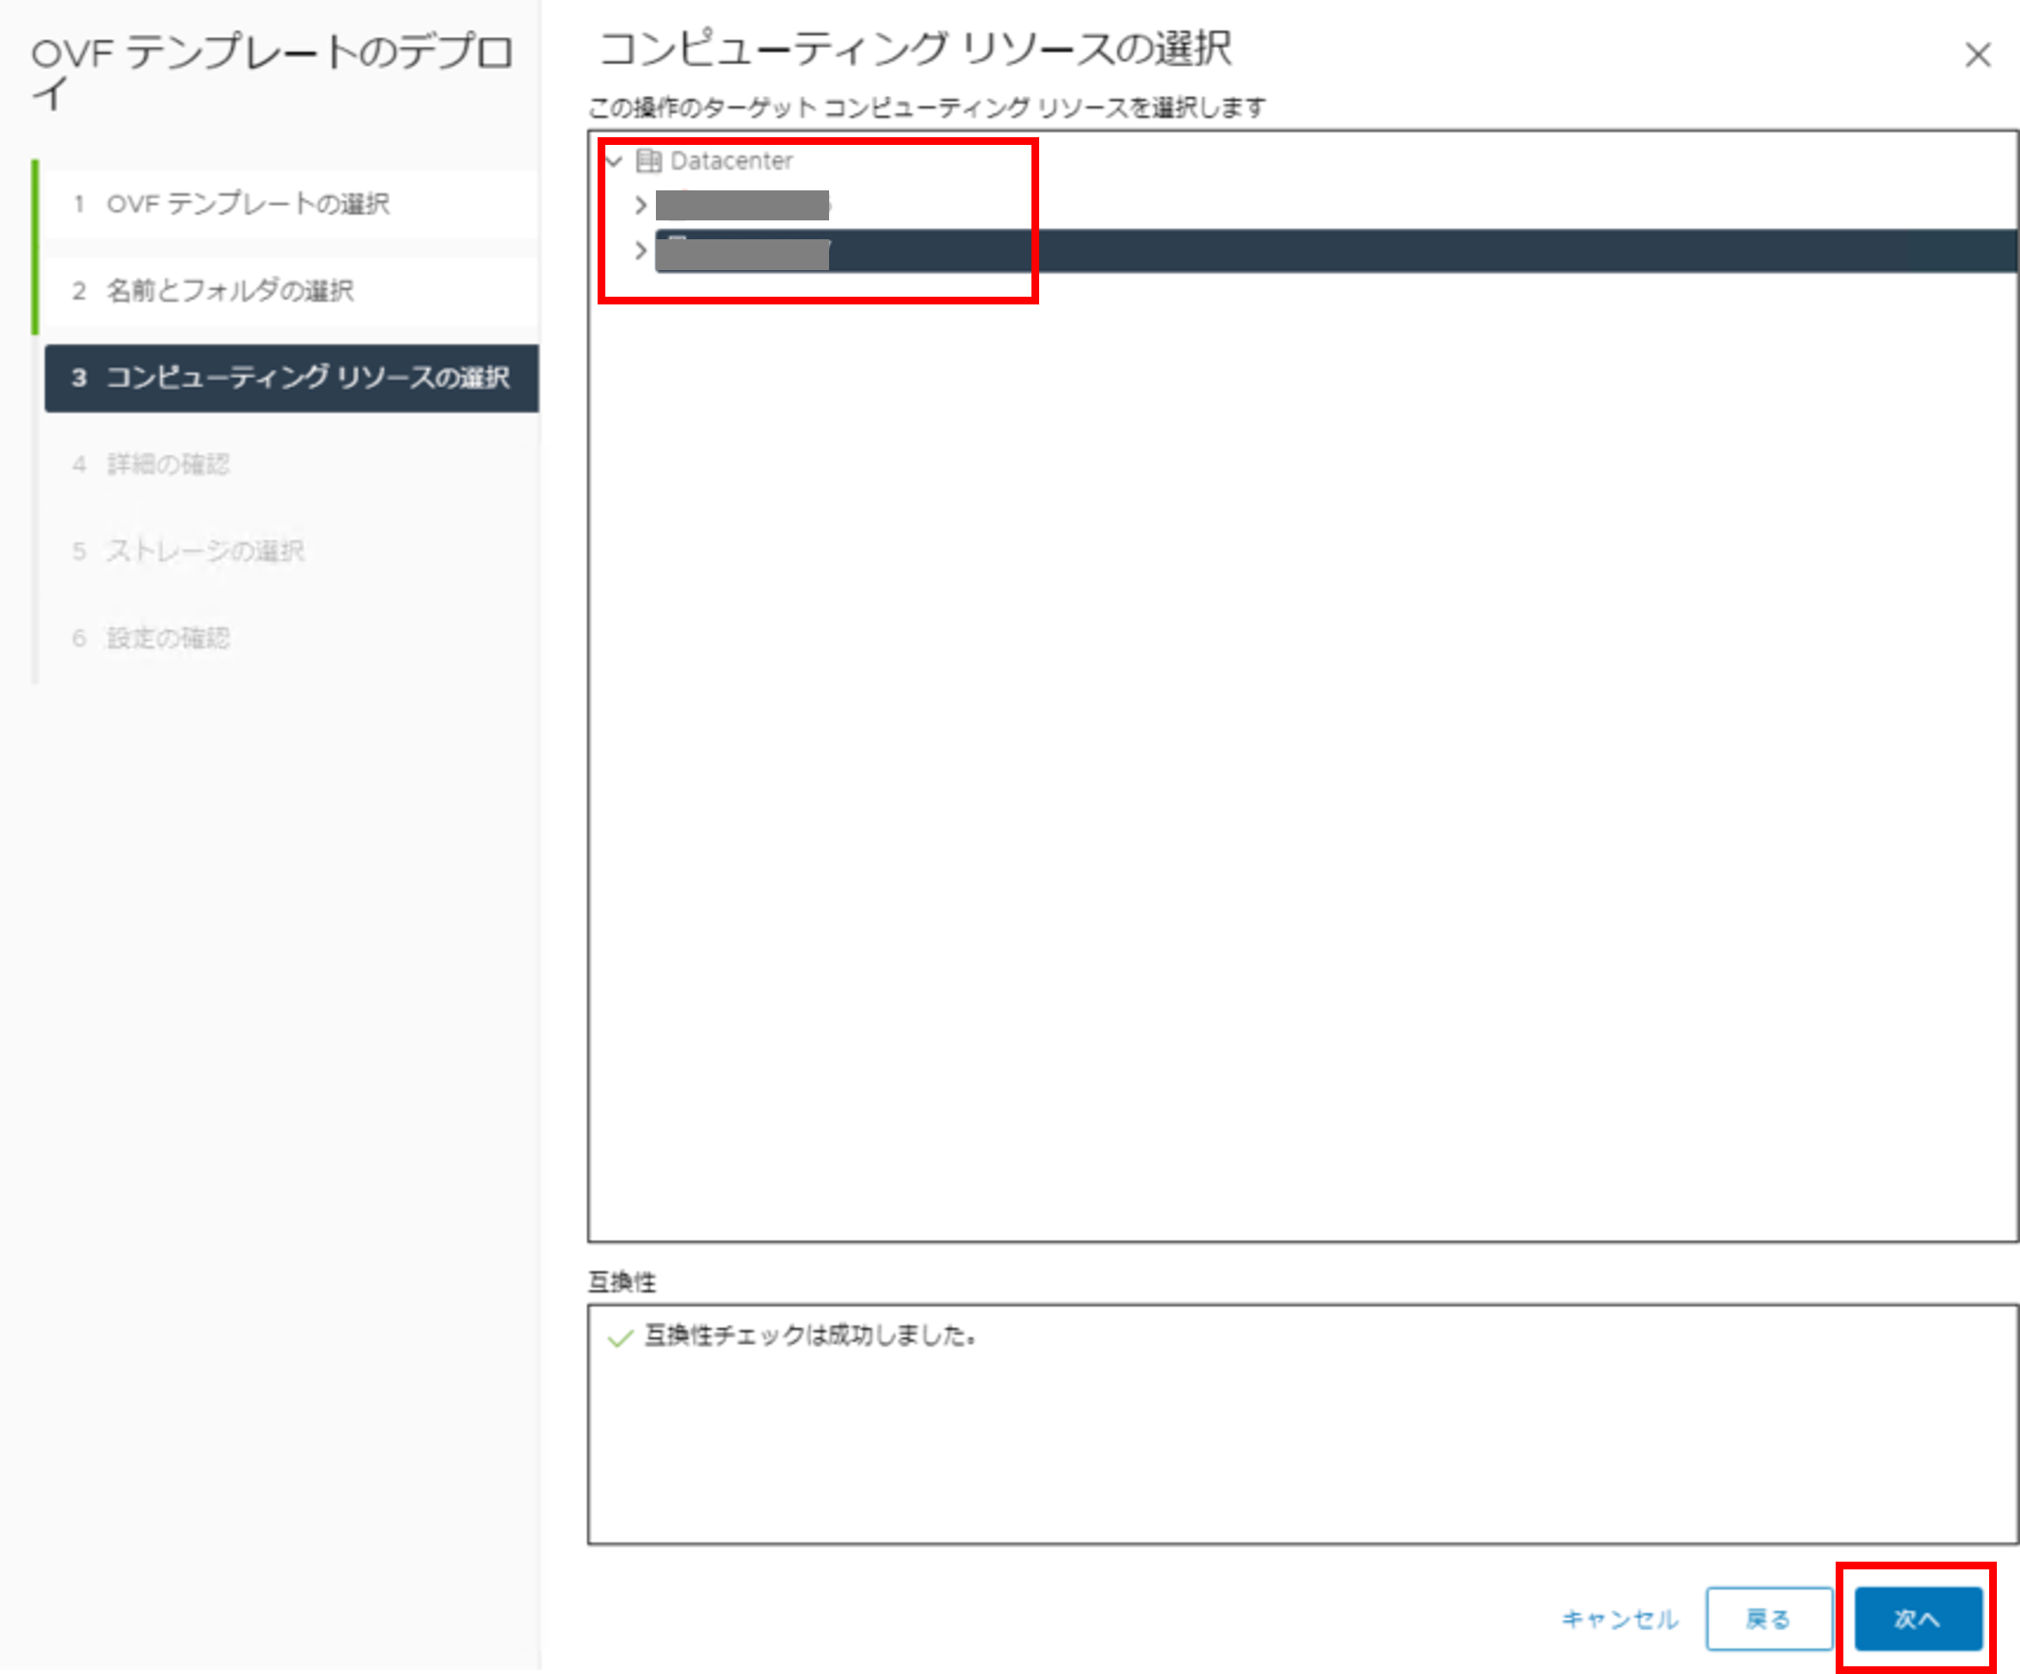Collapse the Datacenter tree node
Screen dimensions: 2020x1674
[615, 160]
